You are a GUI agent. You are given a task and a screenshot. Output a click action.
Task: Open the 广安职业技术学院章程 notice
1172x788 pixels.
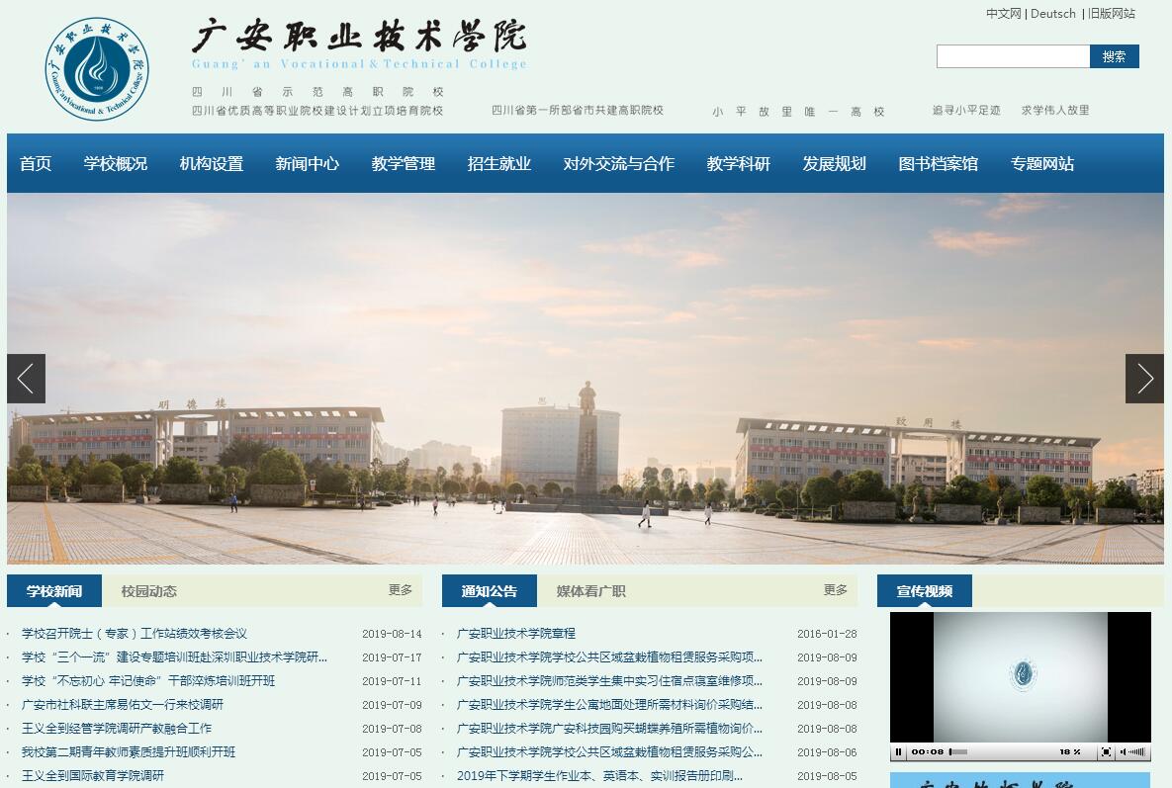pos(516,634)
